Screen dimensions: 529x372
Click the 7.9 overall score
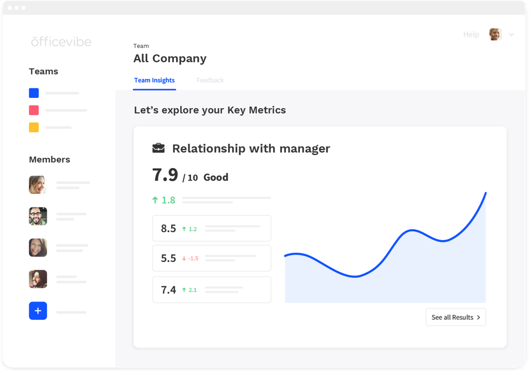point(165,175)
